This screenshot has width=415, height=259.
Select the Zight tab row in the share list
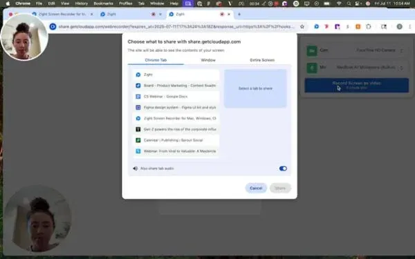pos(176,75)
